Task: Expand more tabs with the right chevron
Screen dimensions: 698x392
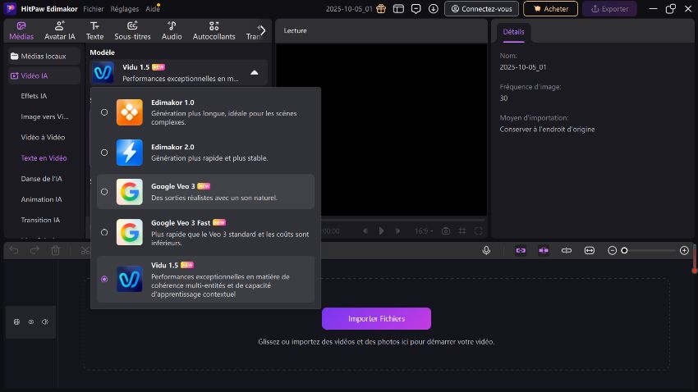Action: pos(262,30)
